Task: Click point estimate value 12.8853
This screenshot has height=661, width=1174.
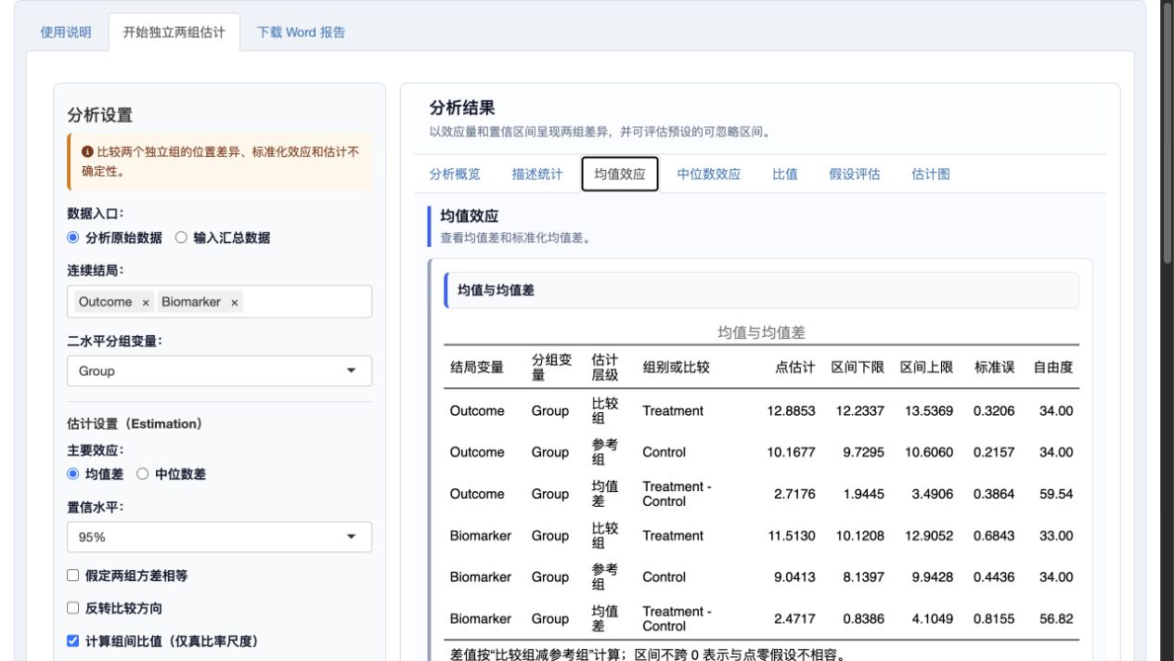Action: [x=791, y=410]
